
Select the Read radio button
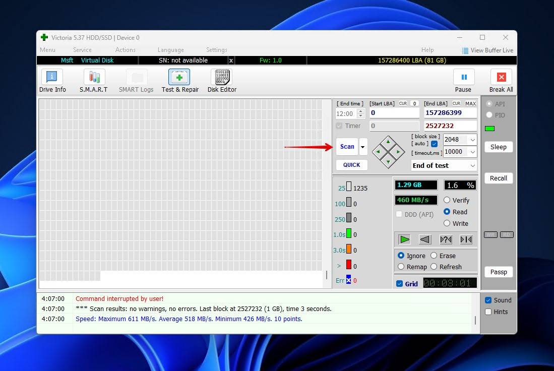(447, 212)
